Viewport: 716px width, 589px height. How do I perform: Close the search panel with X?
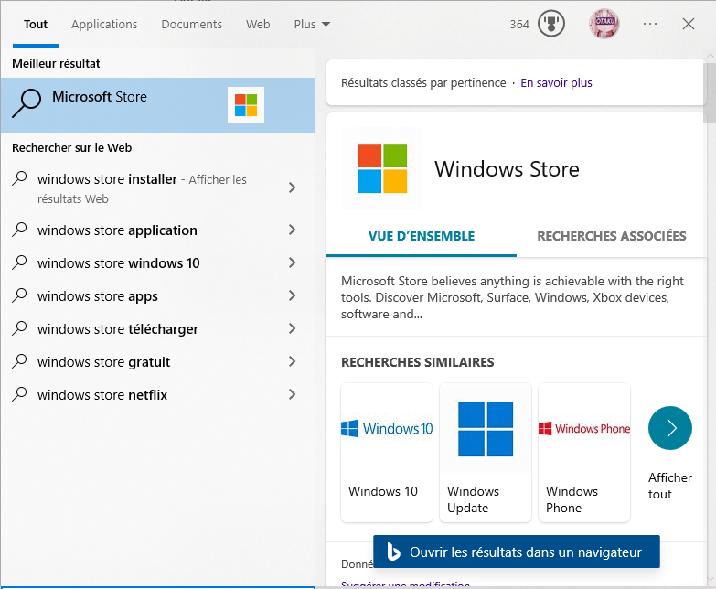[x=689, y=24]
